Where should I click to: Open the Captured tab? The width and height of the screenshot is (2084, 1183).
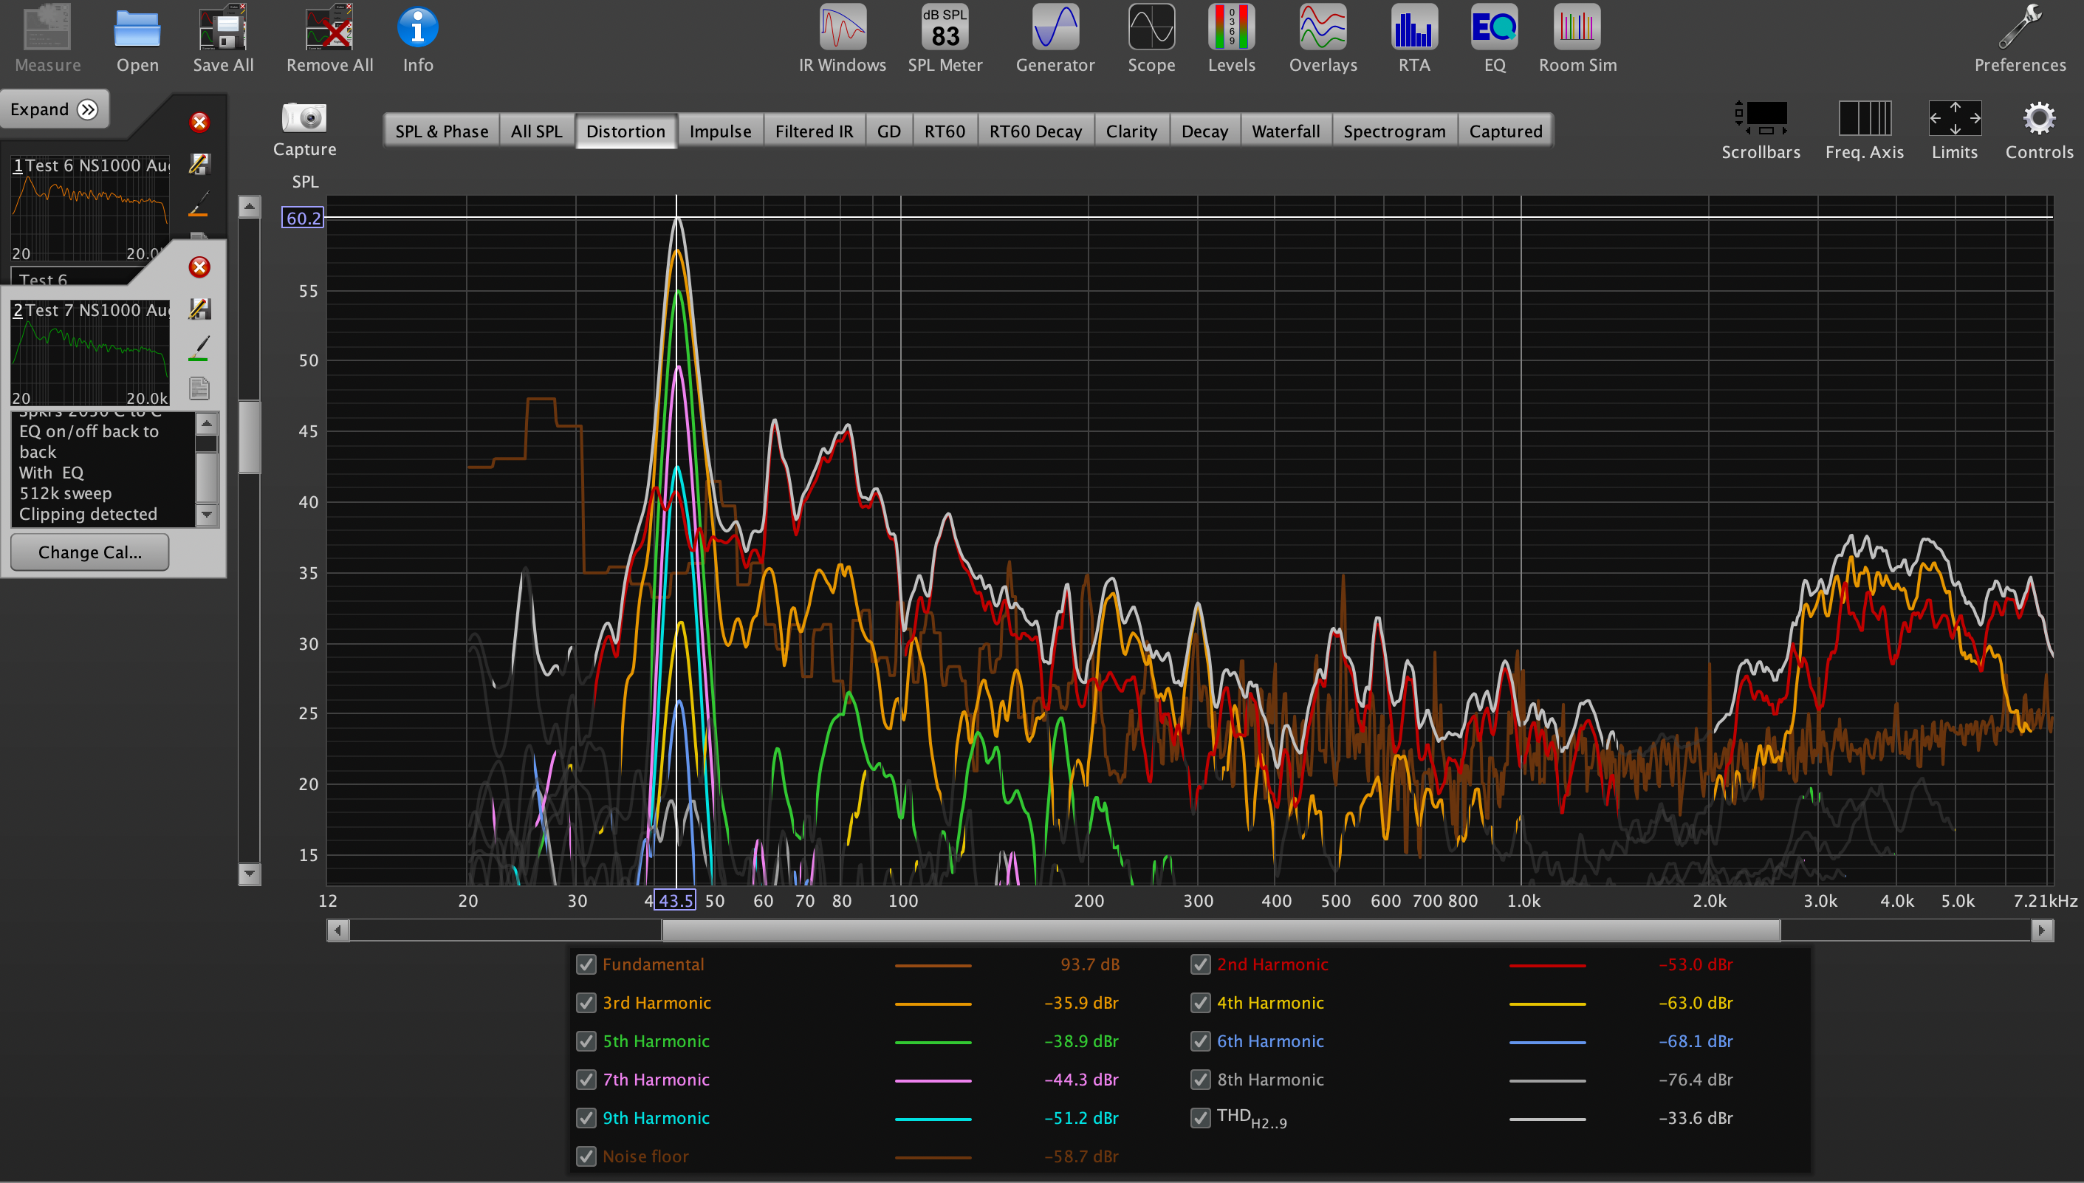pyautogui.click(x=1506, y=131)
